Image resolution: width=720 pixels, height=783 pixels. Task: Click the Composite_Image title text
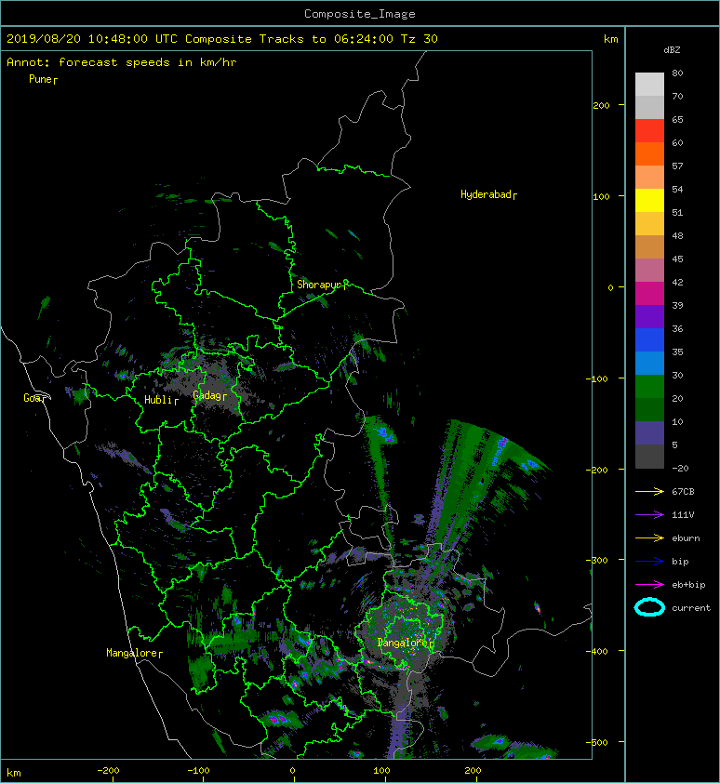click(x=360, y=14)
